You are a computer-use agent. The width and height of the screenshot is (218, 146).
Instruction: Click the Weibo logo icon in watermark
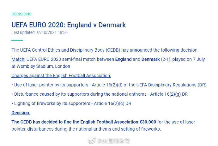pyautogui.click(x=92, y=141)
